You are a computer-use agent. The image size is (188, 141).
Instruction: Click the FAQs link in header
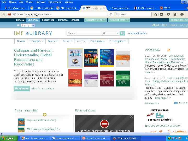tap(174, 25)
